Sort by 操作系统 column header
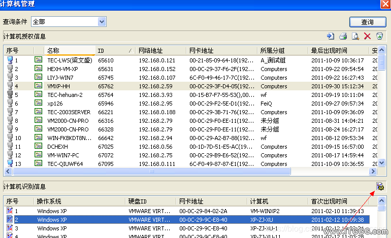391x238 pixels. (80, 201)
